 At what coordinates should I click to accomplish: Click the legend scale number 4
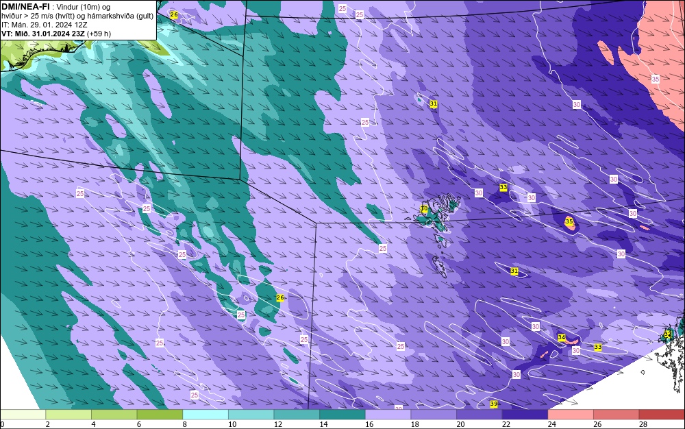pyautogui.click(x=93, y=424)
